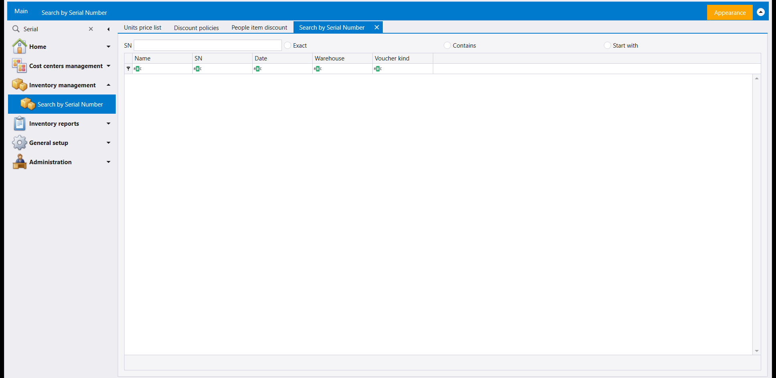Open filter condition icon for Warehouse column
Screen dimensions: 776x378
point(318,68)
